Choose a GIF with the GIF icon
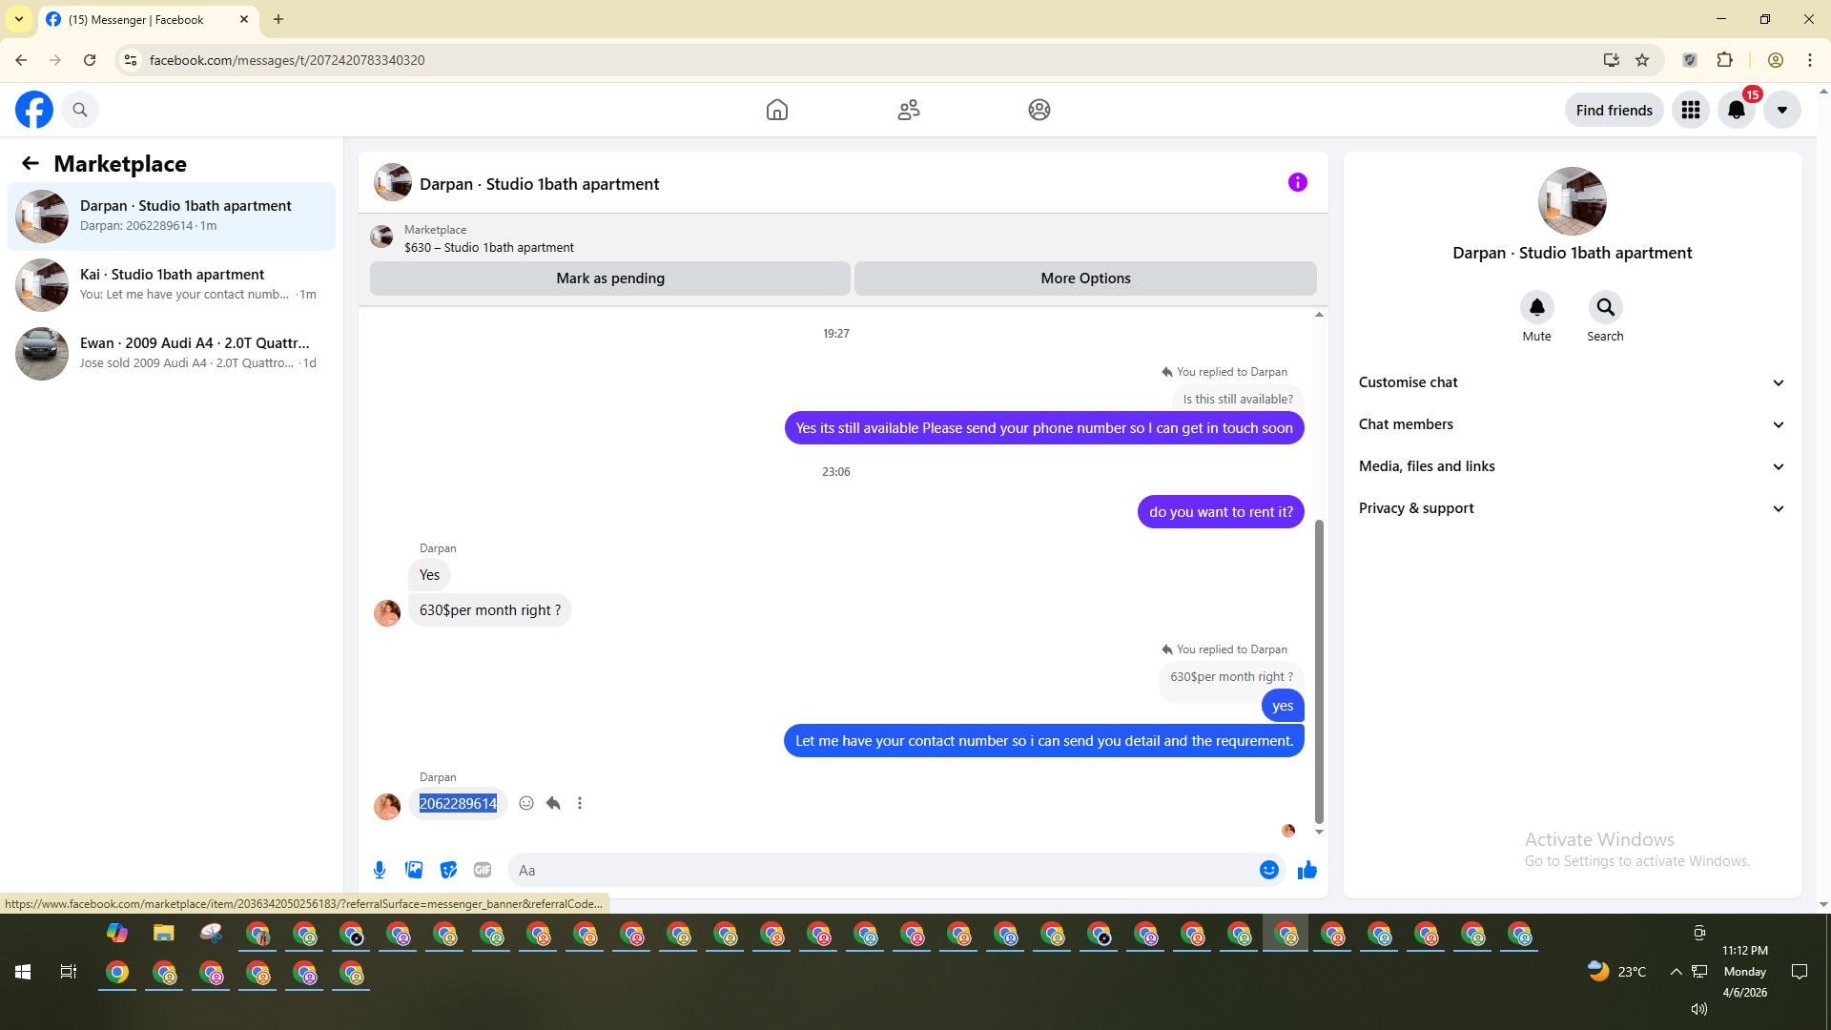The height and width of the screenshot is (1030, 1831). tap(483, 870)
